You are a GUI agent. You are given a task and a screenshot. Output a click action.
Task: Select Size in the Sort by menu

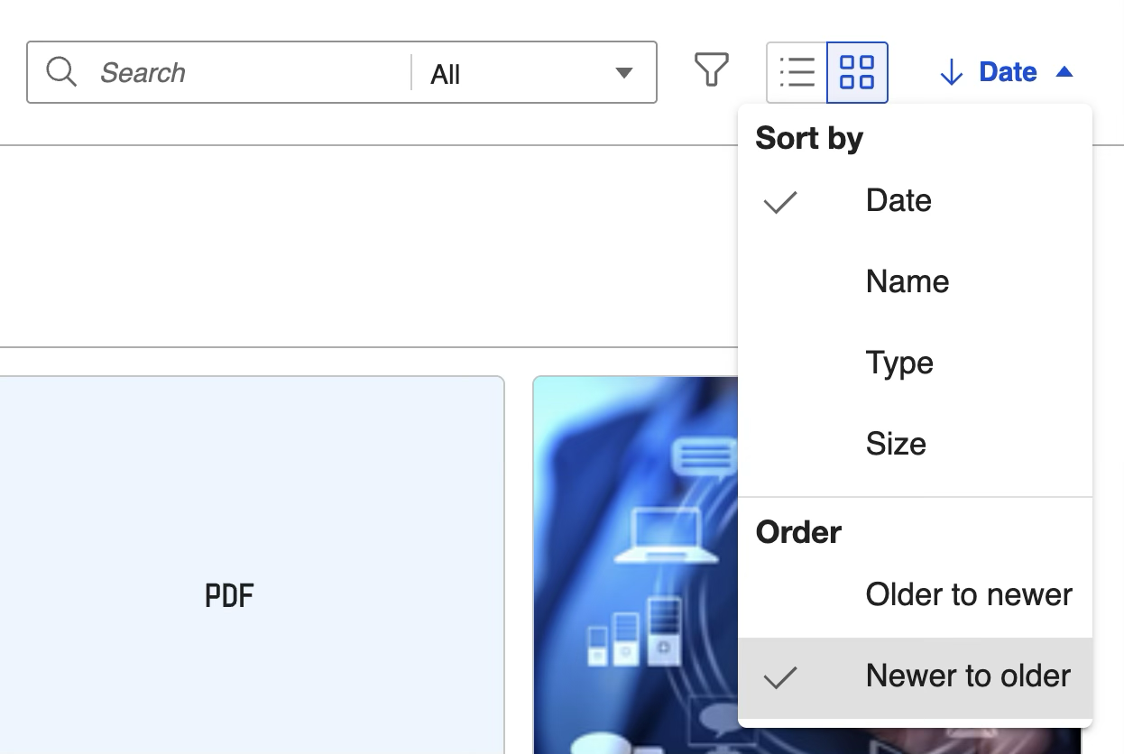[895, 444]
